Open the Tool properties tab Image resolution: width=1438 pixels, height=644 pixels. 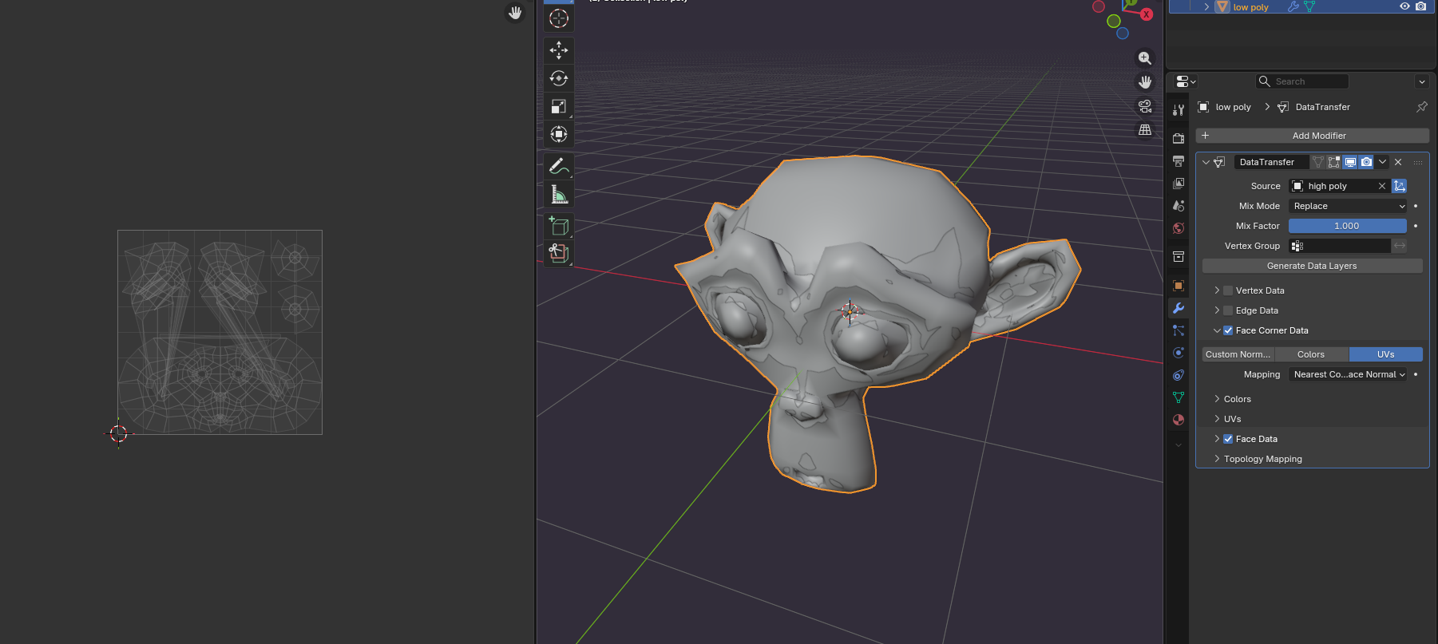point(1179,110)
